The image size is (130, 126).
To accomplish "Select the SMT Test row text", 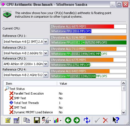I will 20,108.
